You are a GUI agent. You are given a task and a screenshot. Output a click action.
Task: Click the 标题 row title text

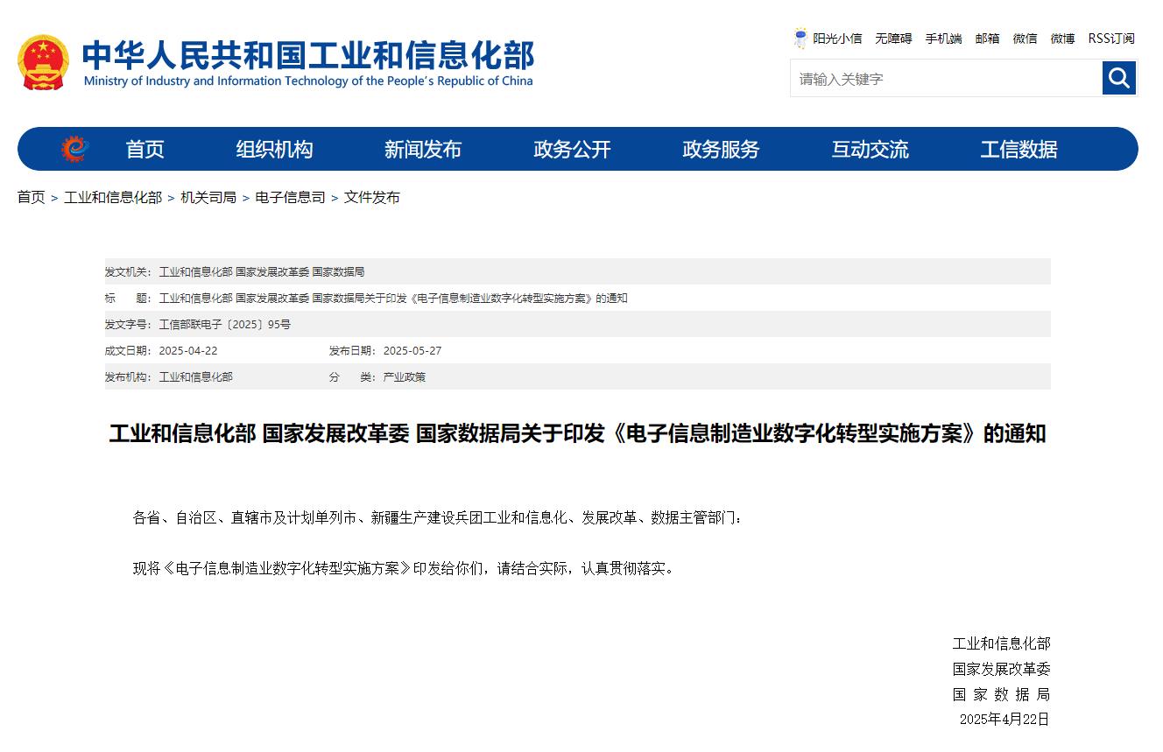coord(393,299)
